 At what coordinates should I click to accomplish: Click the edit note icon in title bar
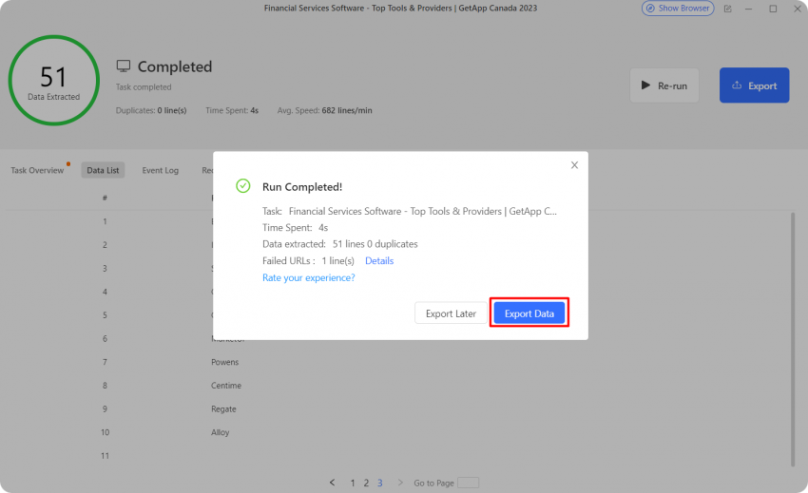[727, 9]
